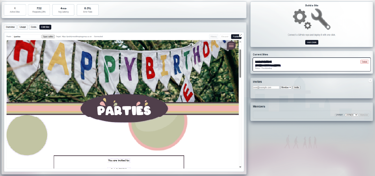Select the Costs tab
This screenshot has width=375, height=176.
pos(33,27)
